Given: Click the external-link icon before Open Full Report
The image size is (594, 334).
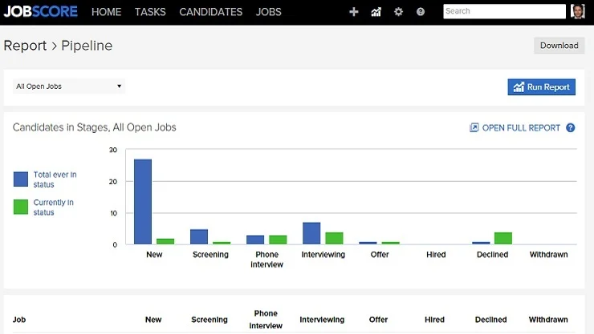Looking at the screenshot, I should click(474, 127).
